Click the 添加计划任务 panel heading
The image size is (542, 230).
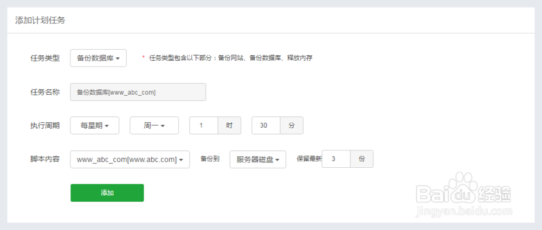click(x=41, y=21)
